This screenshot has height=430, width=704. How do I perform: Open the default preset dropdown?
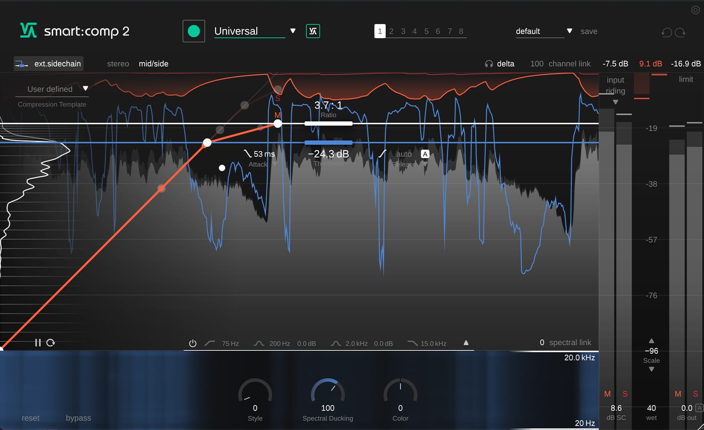pyautogui.click(x=570, y=31)
